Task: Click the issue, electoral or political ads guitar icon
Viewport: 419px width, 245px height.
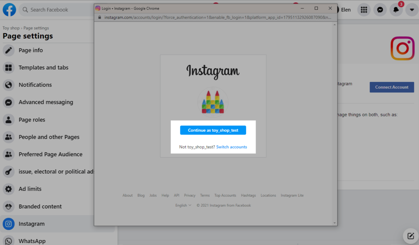Action: (9, 172)
